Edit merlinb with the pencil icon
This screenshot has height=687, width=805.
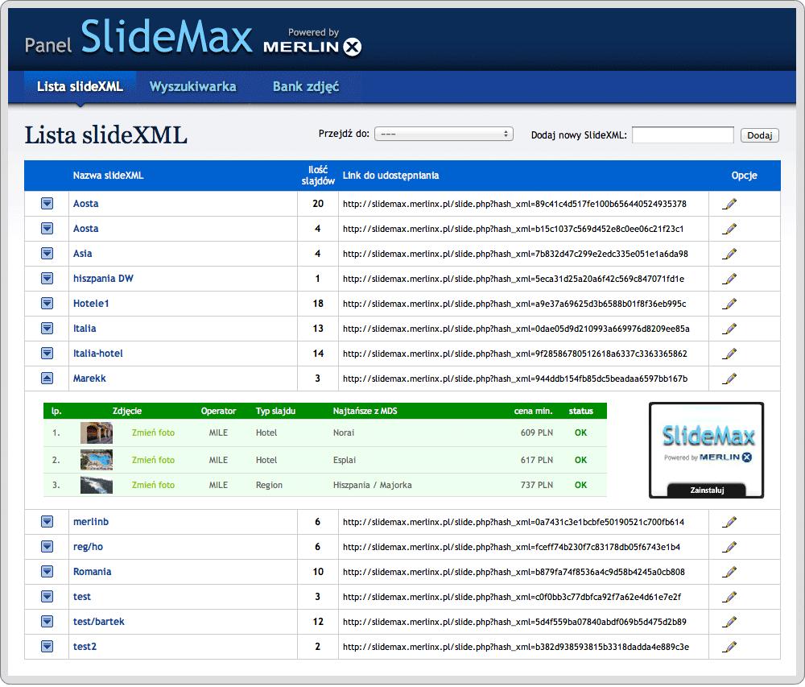pos(729,522)
